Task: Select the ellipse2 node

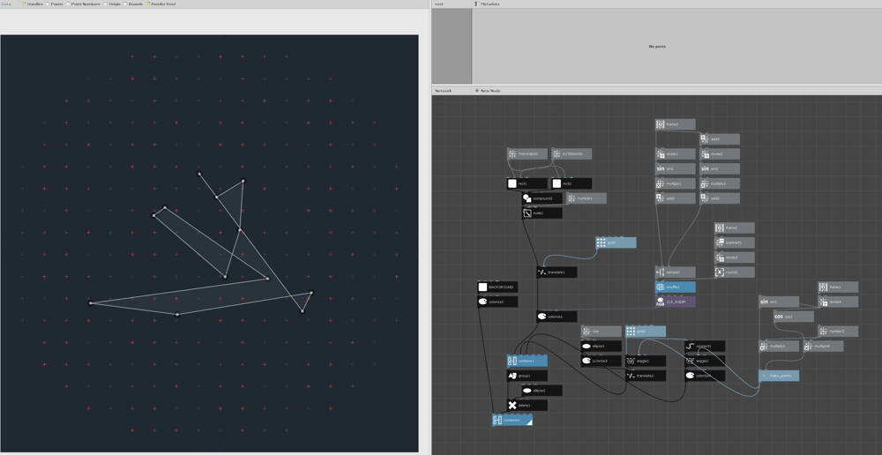Action: click(542, 391)
